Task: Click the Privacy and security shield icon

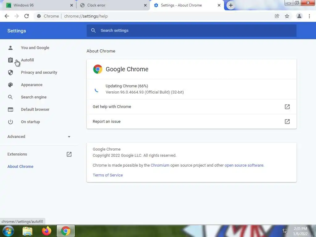Action: pos(10,72)
